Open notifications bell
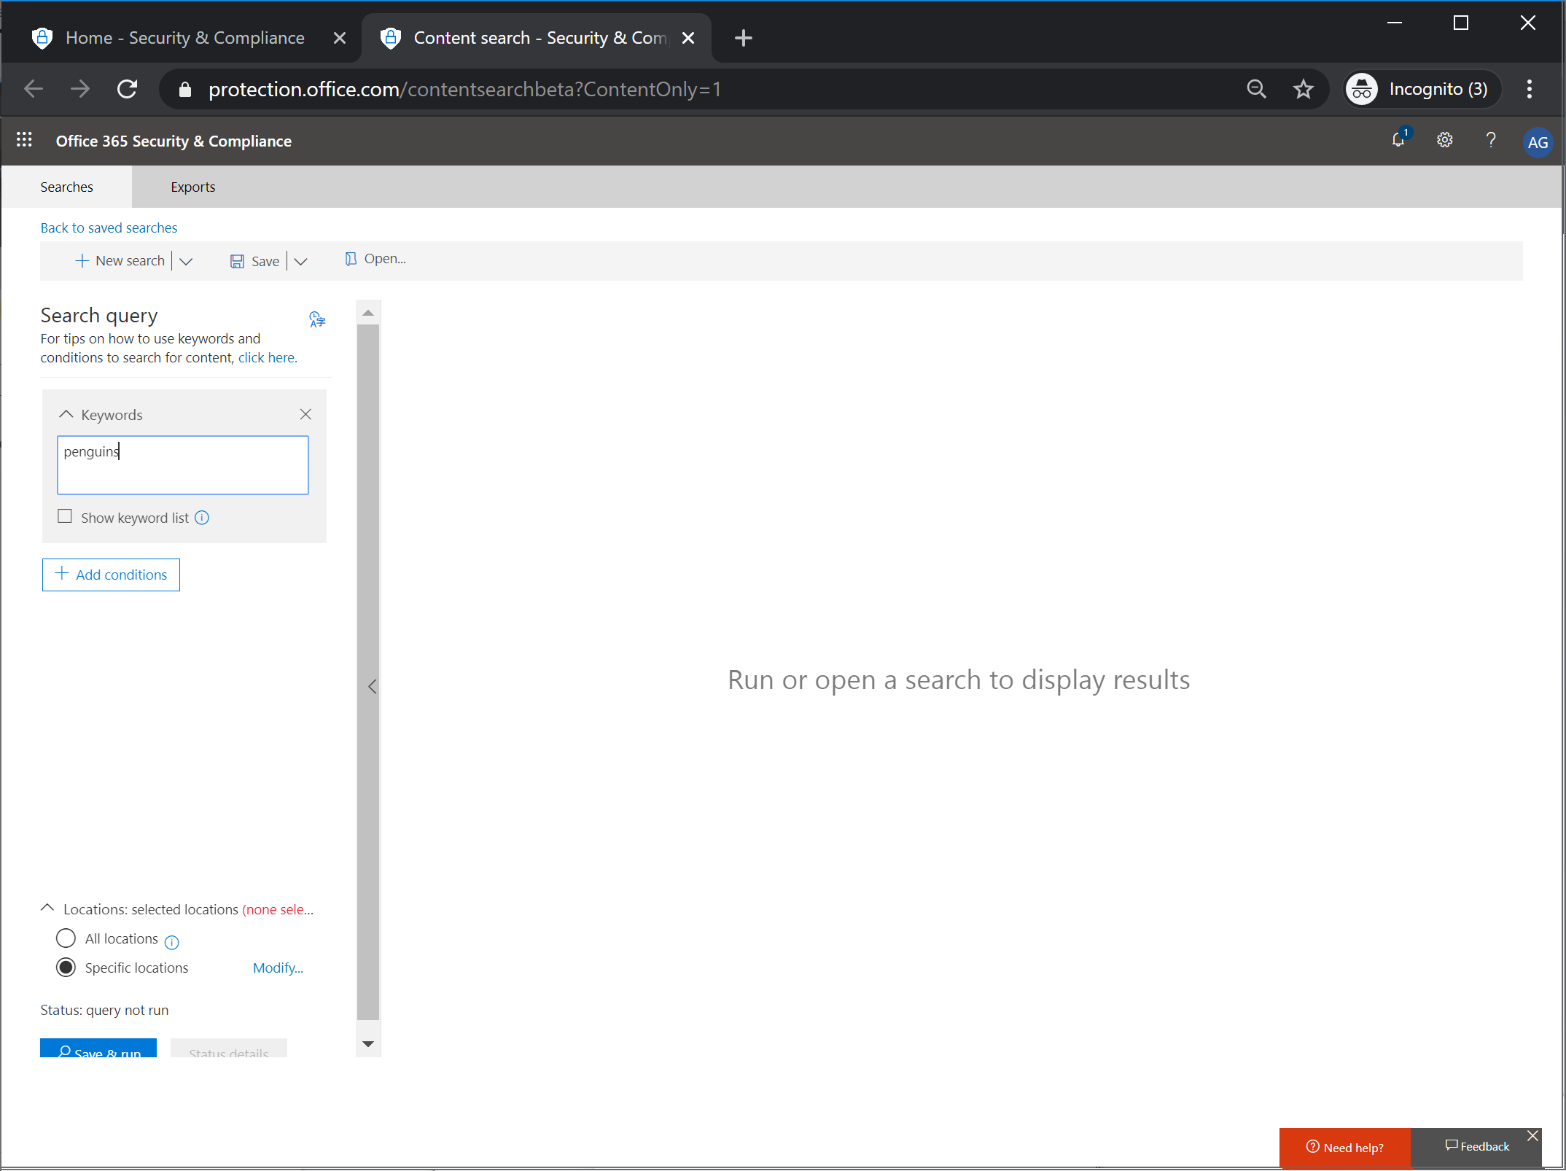 1398,140
